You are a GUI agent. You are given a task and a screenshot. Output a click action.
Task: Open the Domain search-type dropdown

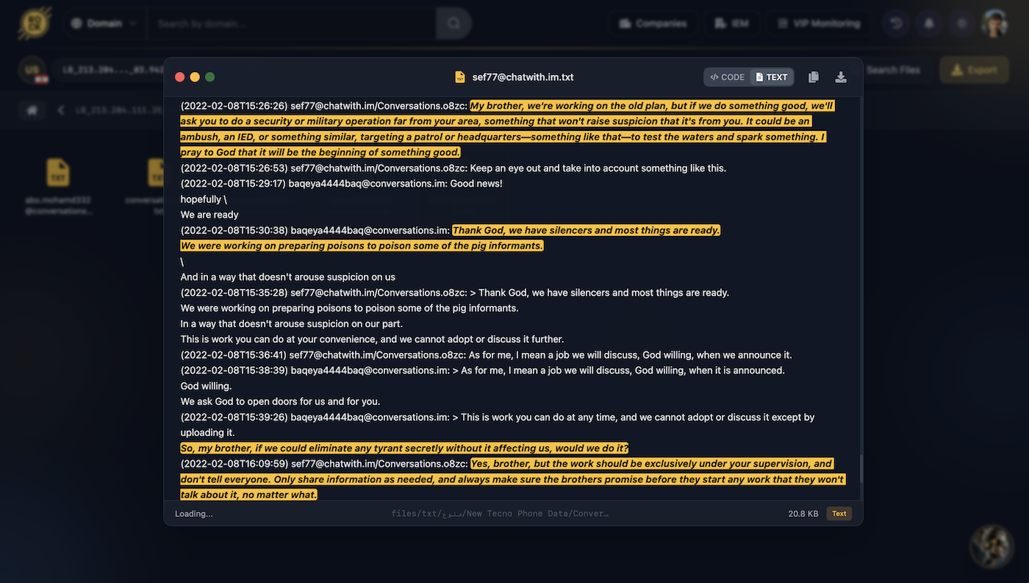coord(103,23)
